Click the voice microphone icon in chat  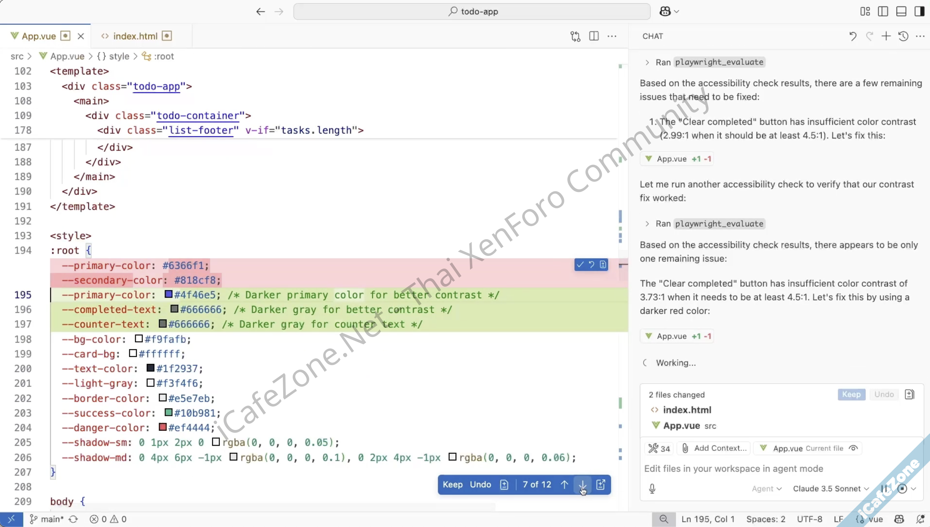click(652, 489)
